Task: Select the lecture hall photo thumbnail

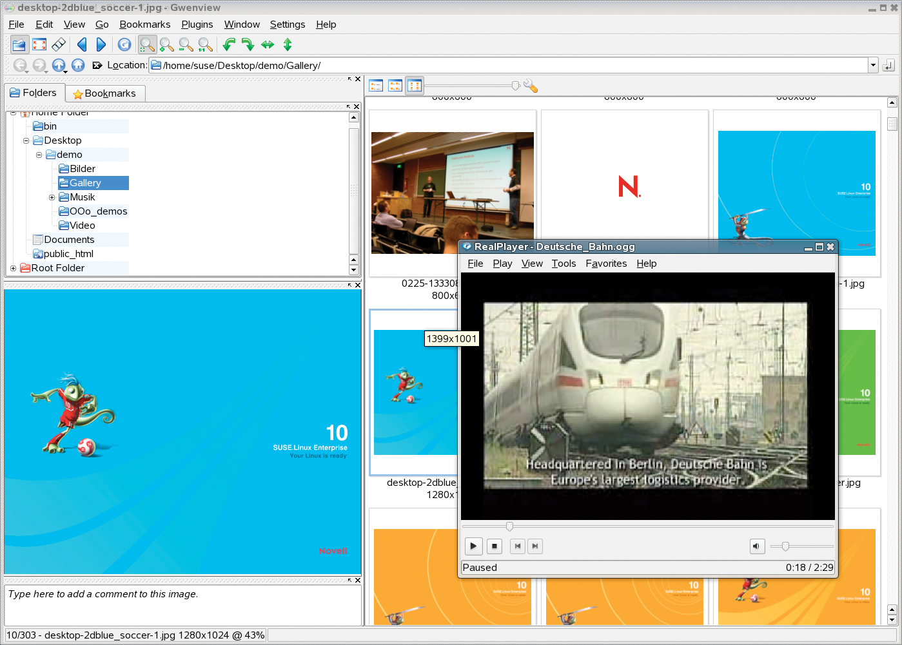Action: (x=453, y=193)
